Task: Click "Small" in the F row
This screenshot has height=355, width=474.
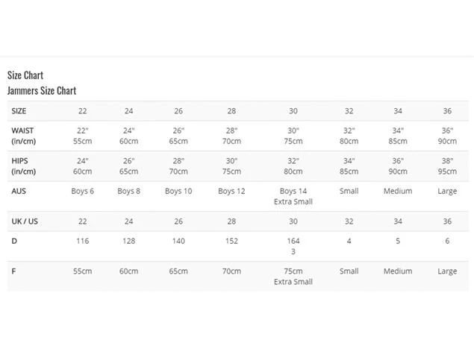Action: [349, 271]
